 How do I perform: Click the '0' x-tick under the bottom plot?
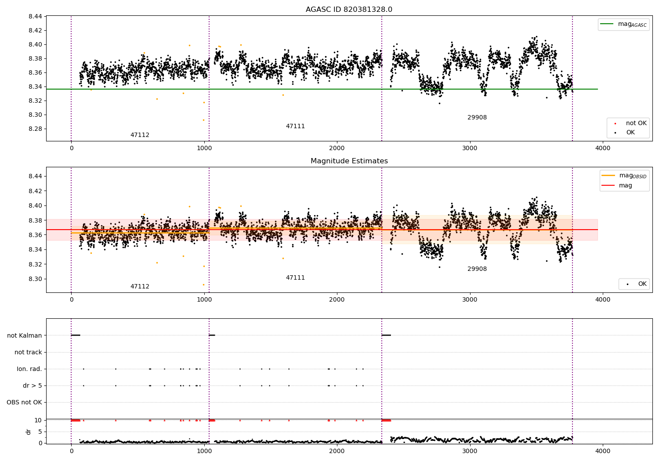point(71,451)
